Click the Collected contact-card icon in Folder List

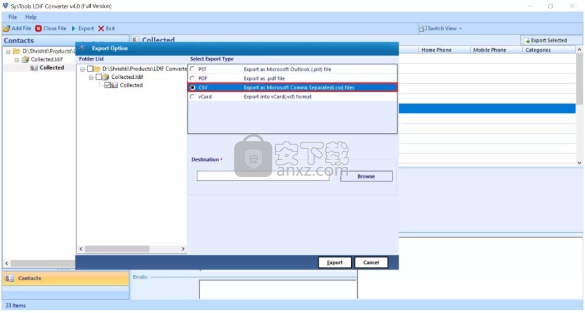pos(114,85)
